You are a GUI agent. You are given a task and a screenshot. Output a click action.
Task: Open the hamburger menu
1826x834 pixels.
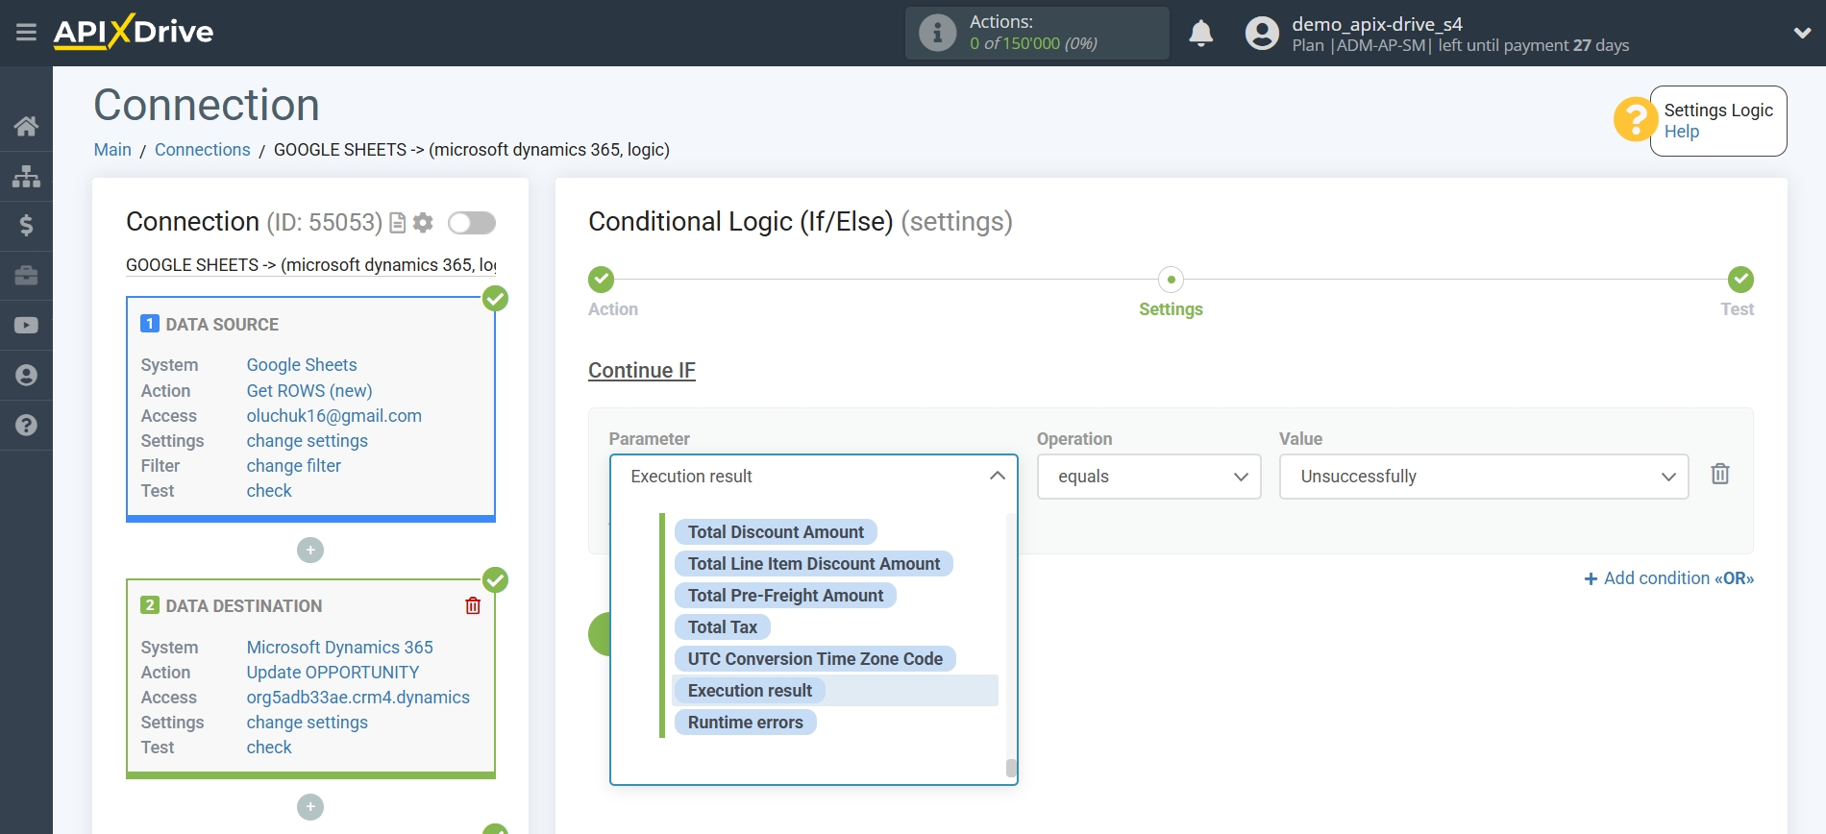click(26, 33)
